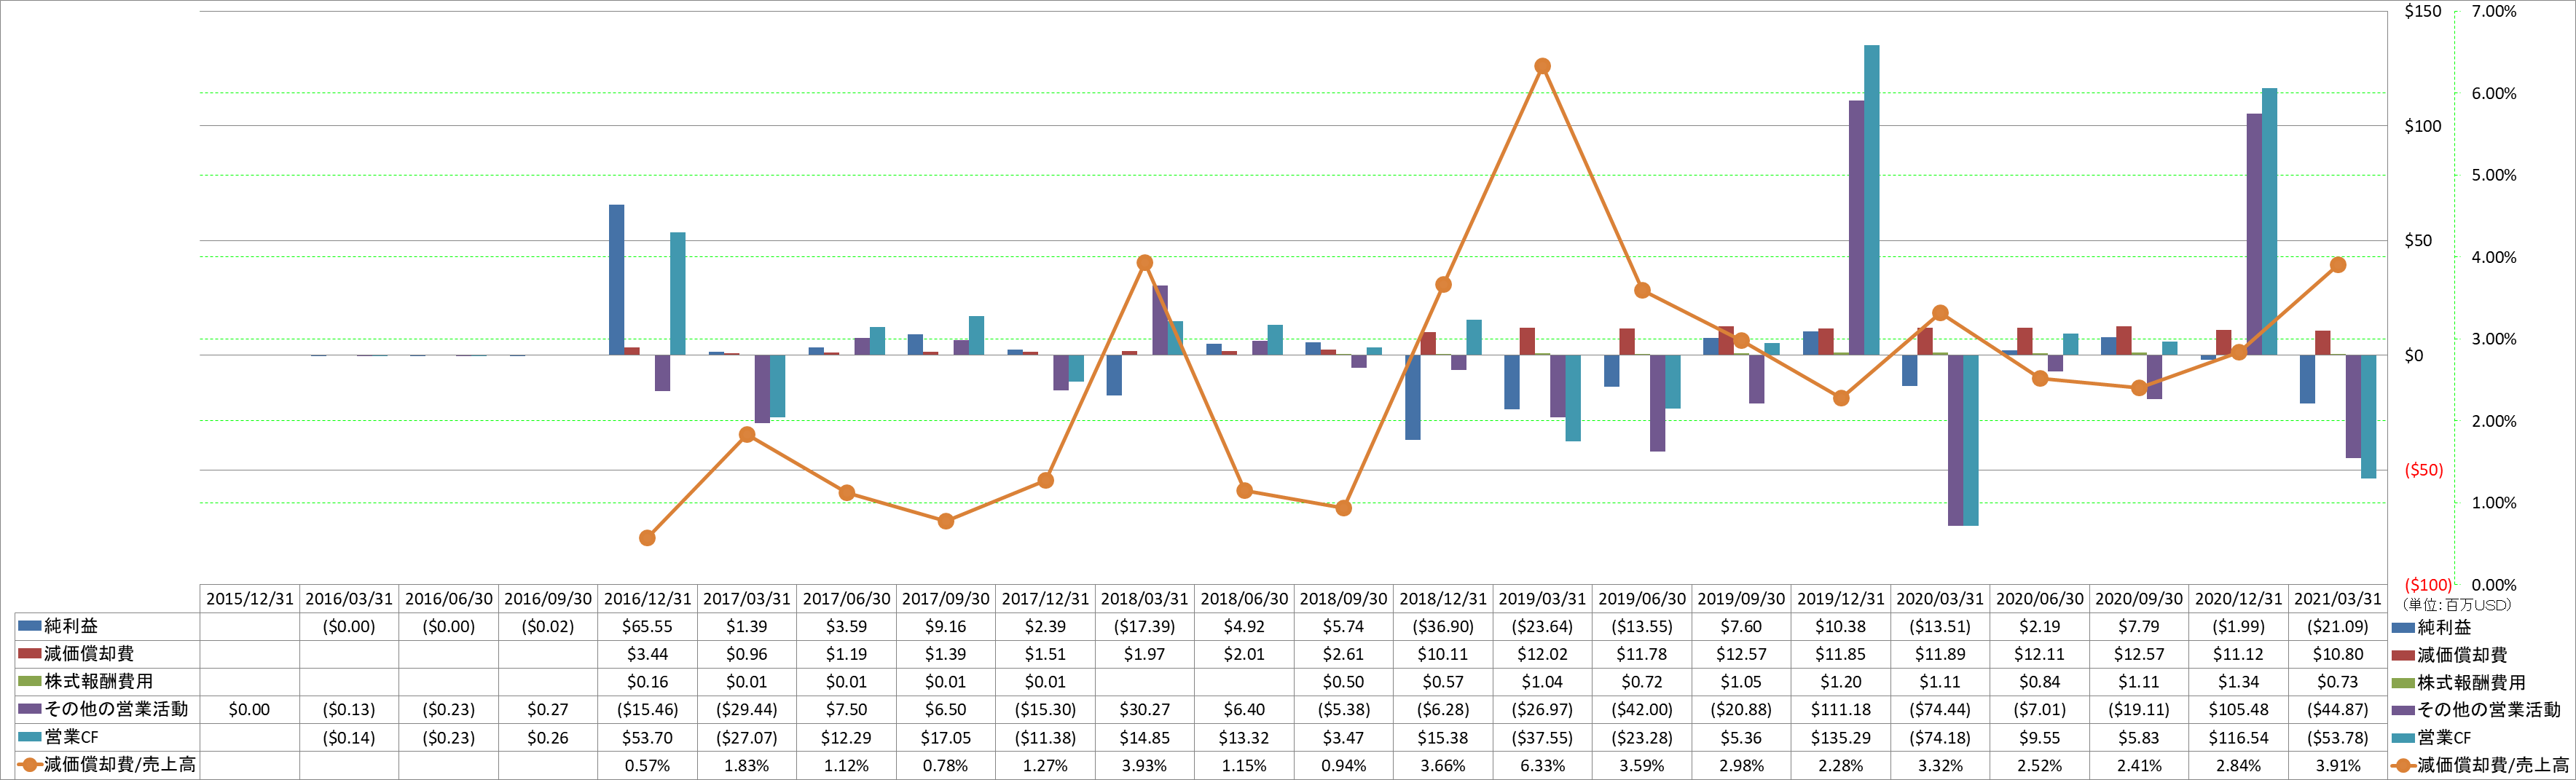This screenshot has height=780, width=2576.
Task: Click the 2016/03/31 column header
Action: 349,599
